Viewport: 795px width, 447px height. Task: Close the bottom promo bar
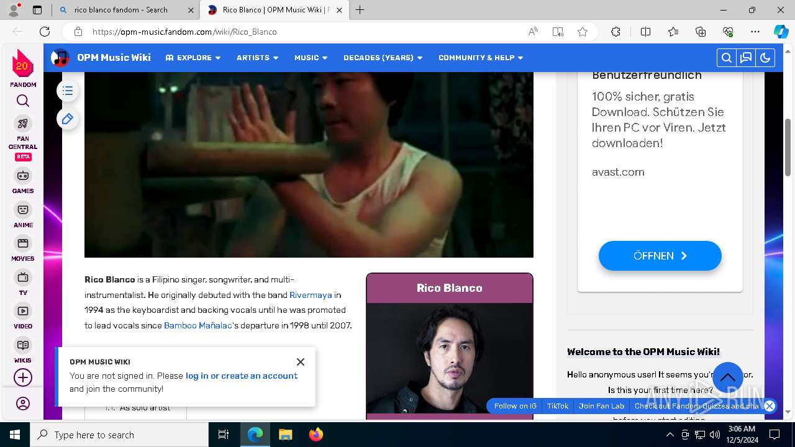click(x=770, y=406)
